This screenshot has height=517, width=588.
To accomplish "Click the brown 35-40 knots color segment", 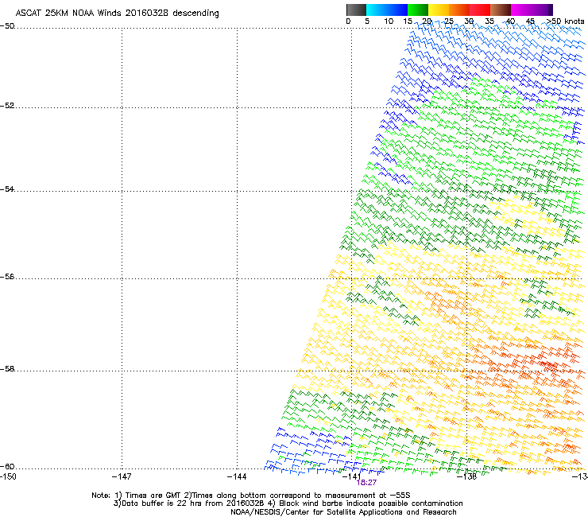I will click(x=501, y=10).
